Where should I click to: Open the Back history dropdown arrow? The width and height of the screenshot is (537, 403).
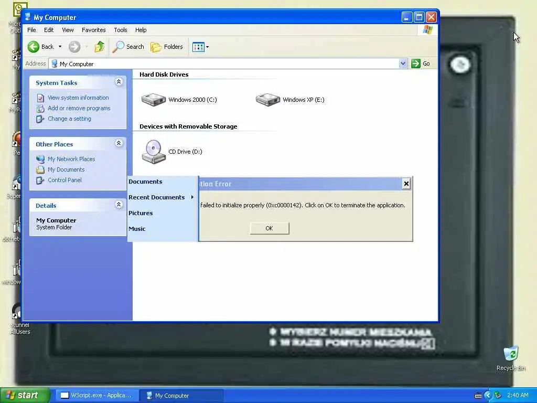pyautogui.click(x=60, y=47)
